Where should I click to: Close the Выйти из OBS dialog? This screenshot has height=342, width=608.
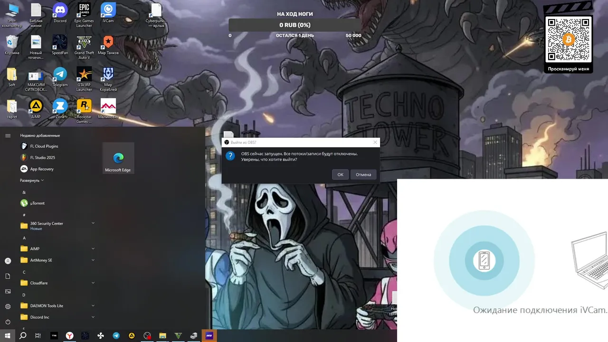pos(375,142)
